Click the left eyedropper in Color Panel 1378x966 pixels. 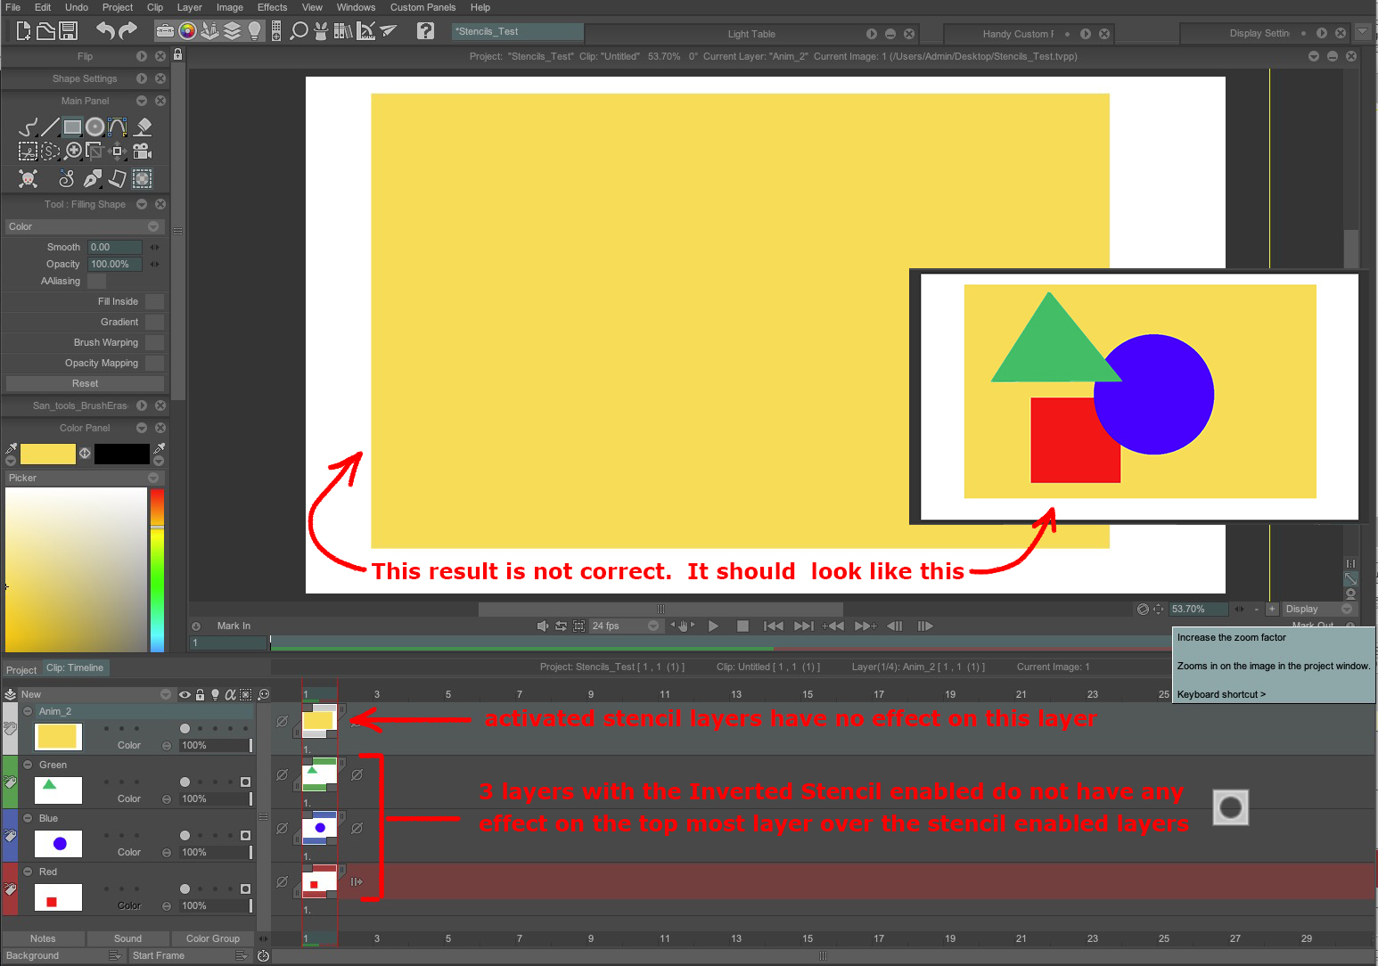(x=11, y=448)
